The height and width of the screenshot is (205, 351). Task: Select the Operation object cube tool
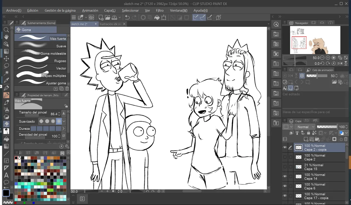pyautogui.click(x=6, y=44)
